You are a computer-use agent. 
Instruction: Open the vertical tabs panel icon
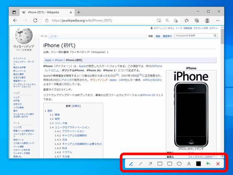[x=14, y=12]
